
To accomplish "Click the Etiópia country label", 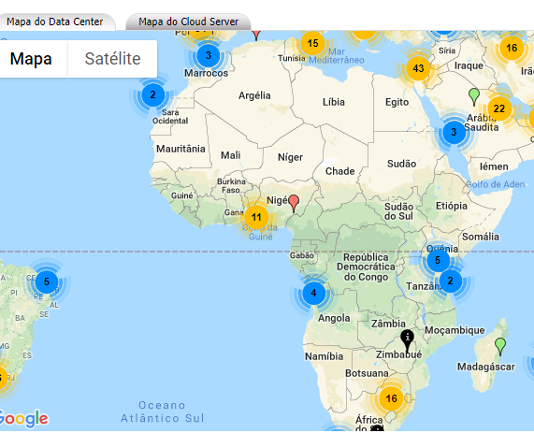I will (x=452, y=206).
